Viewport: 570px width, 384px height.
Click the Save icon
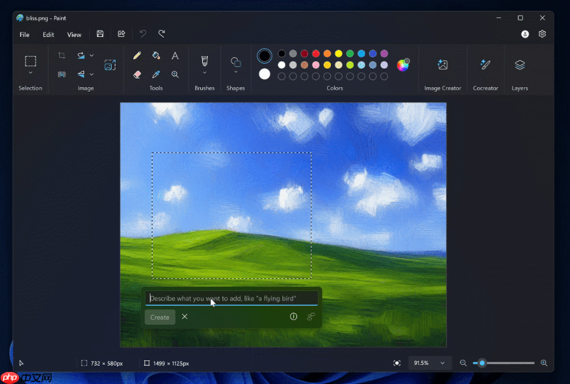click(x=100, y=34)
